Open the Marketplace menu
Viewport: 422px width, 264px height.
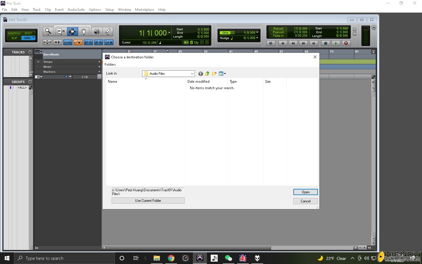point(144,10)
